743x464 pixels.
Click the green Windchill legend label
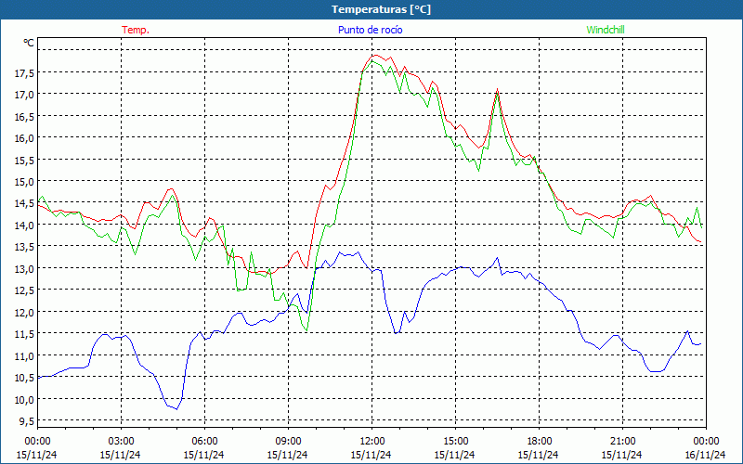tap(606, 30)
